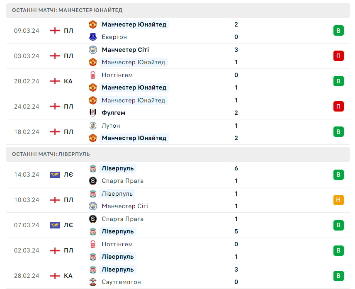355x289 pixels.
Task: Select the Останні матчі: Манчестер Юнайтед header
Action: pyautogui.click(x=67, y=10)
